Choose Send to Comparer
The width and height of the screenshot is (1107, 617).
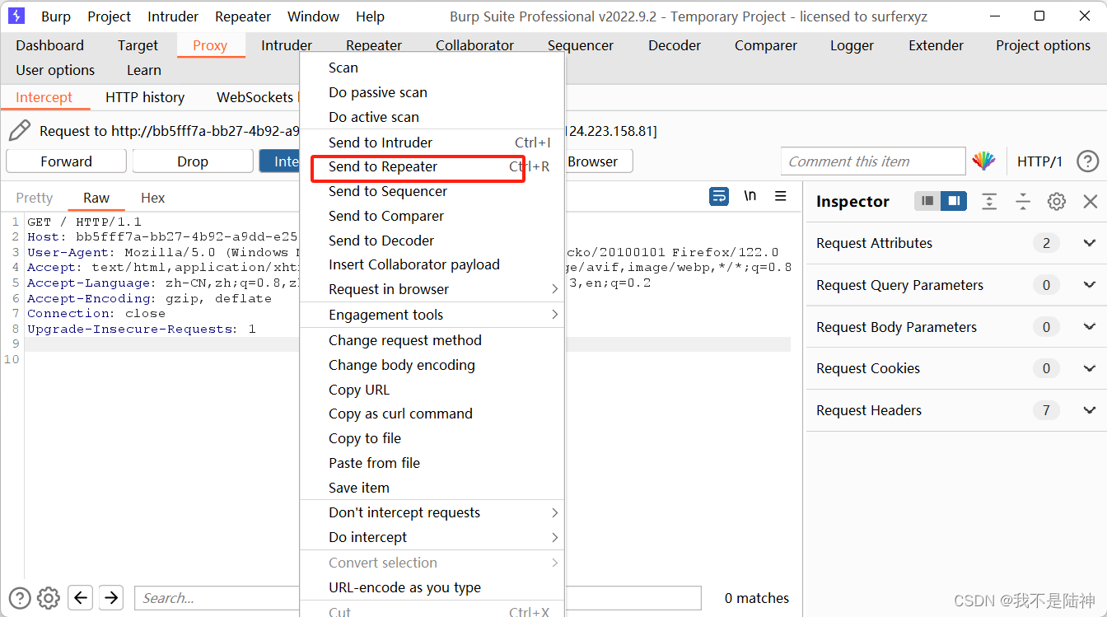432,216
